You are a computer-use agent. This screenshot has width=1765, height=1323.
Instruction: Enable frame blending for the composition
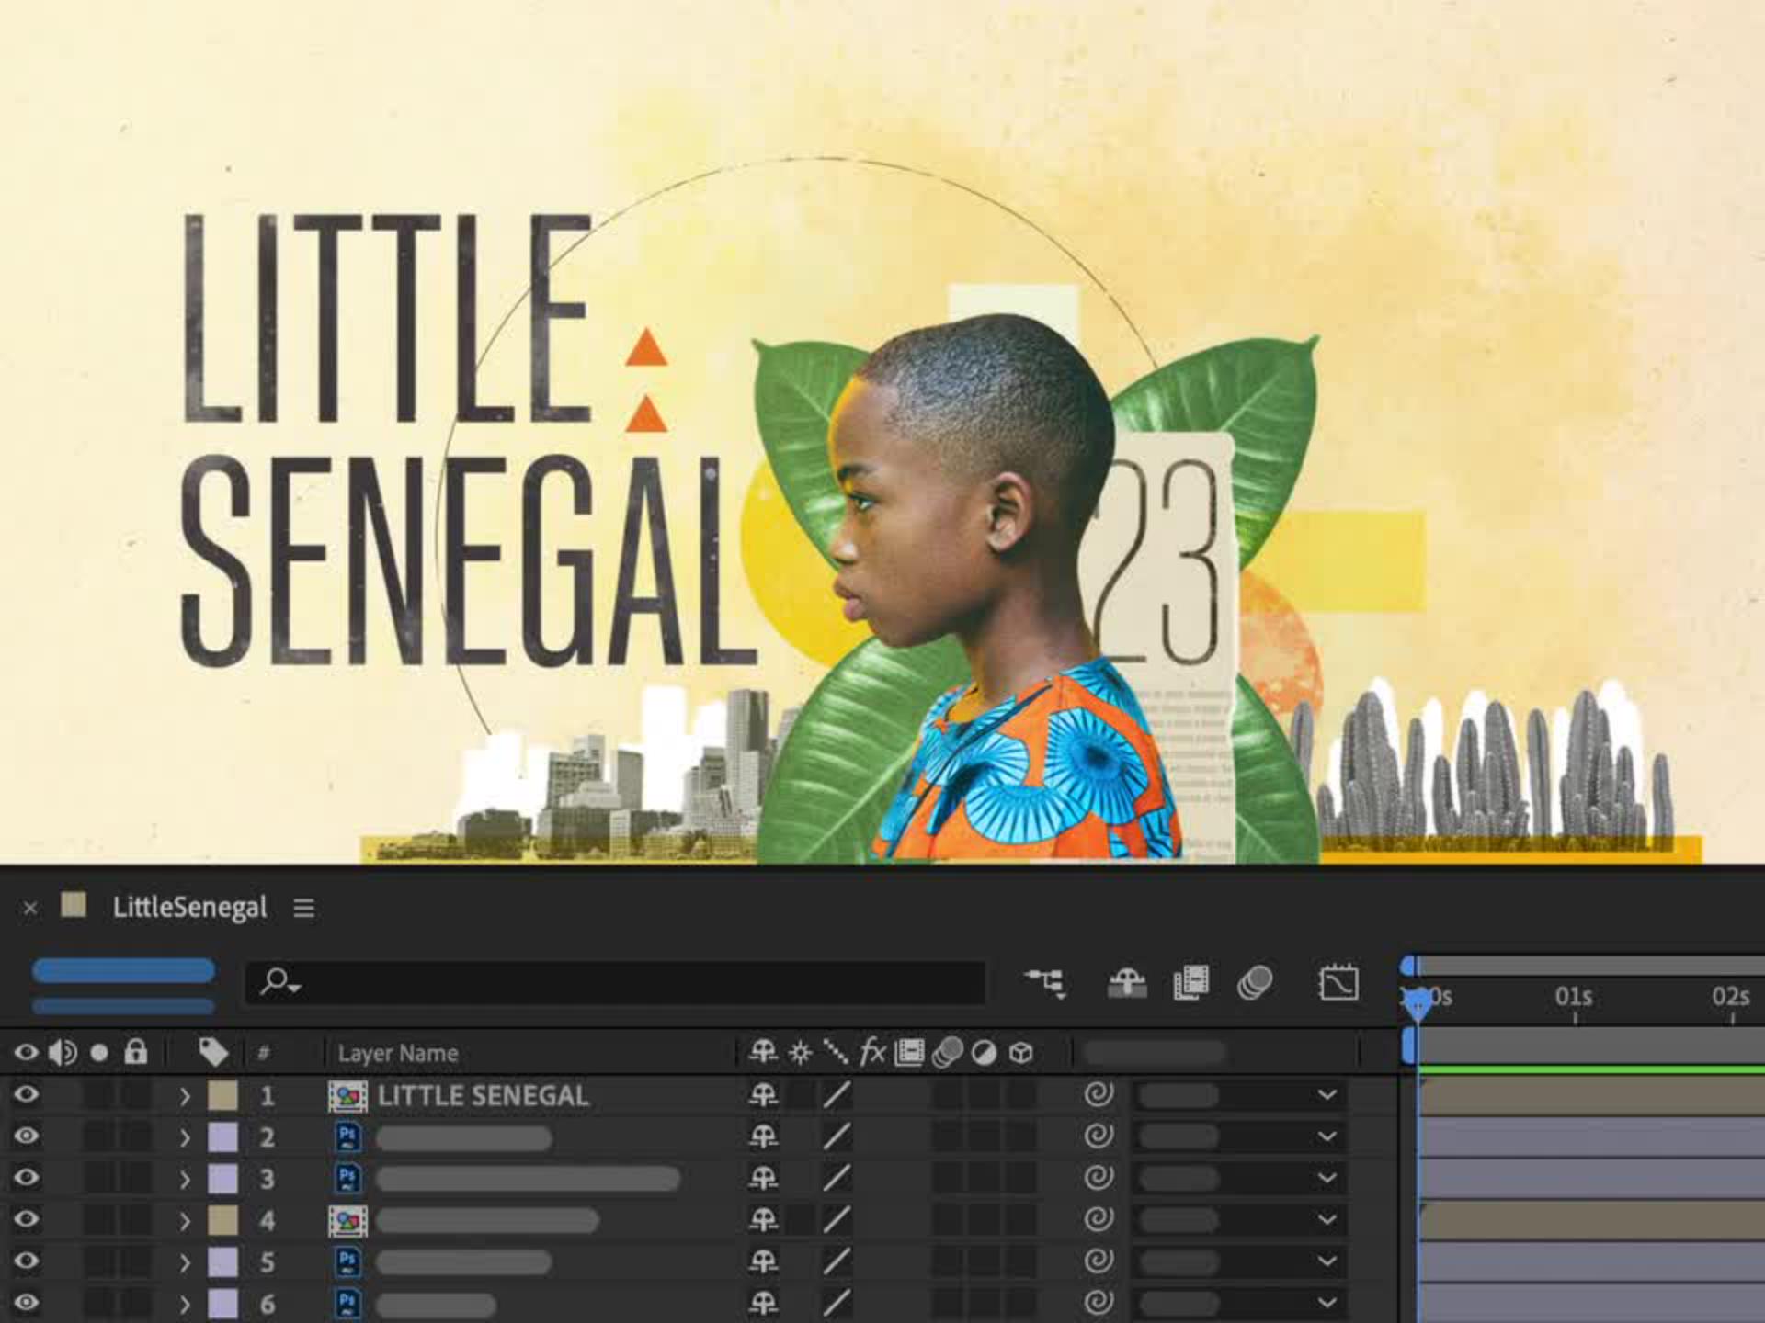pos(1190,983)
